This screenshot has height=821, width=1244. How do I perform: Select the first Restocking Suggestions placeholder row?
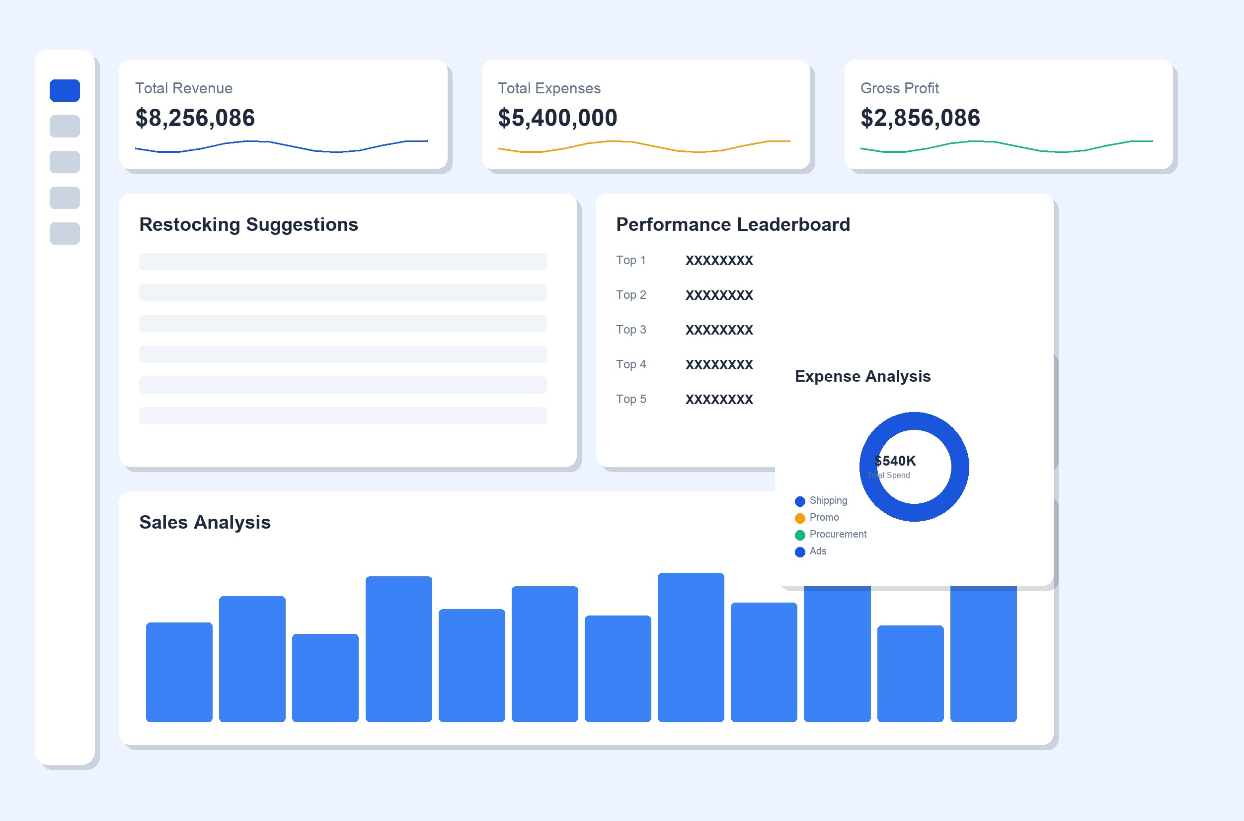[x=343, y=262]
